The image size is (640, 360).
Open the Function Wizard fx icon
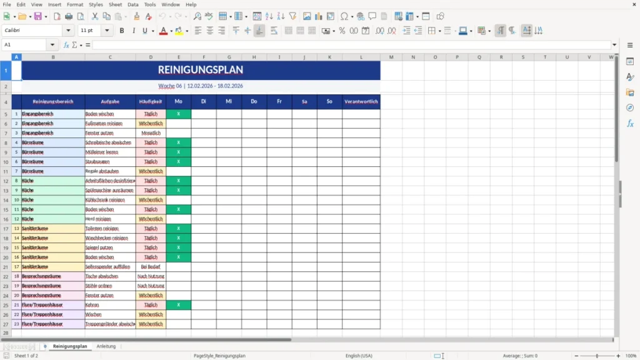point(66,45)
